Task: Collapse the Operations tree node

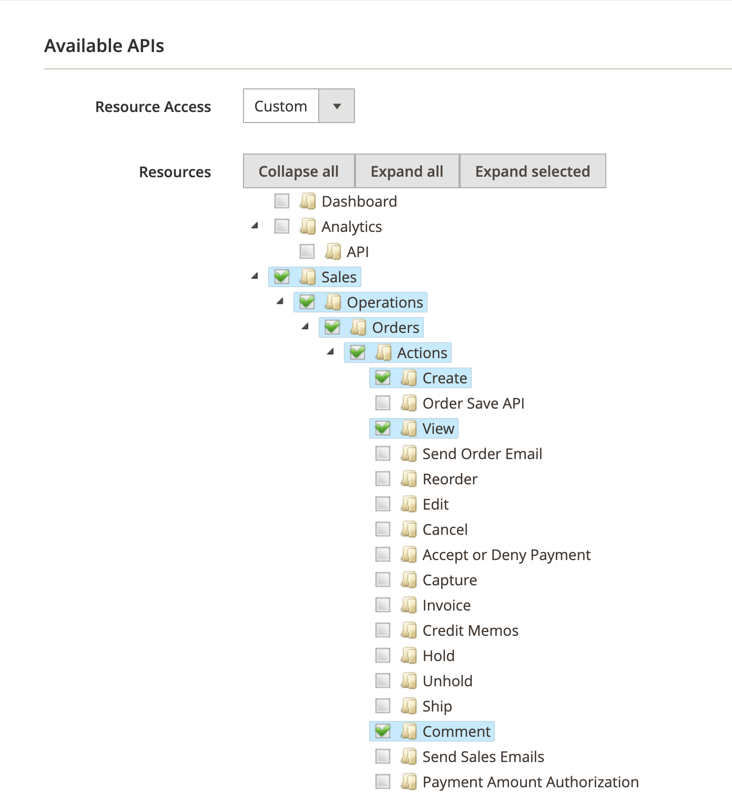Action: 280,301
